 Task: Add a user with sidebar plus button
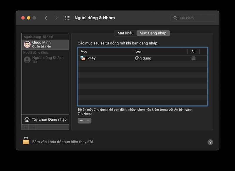coord(25,127)
